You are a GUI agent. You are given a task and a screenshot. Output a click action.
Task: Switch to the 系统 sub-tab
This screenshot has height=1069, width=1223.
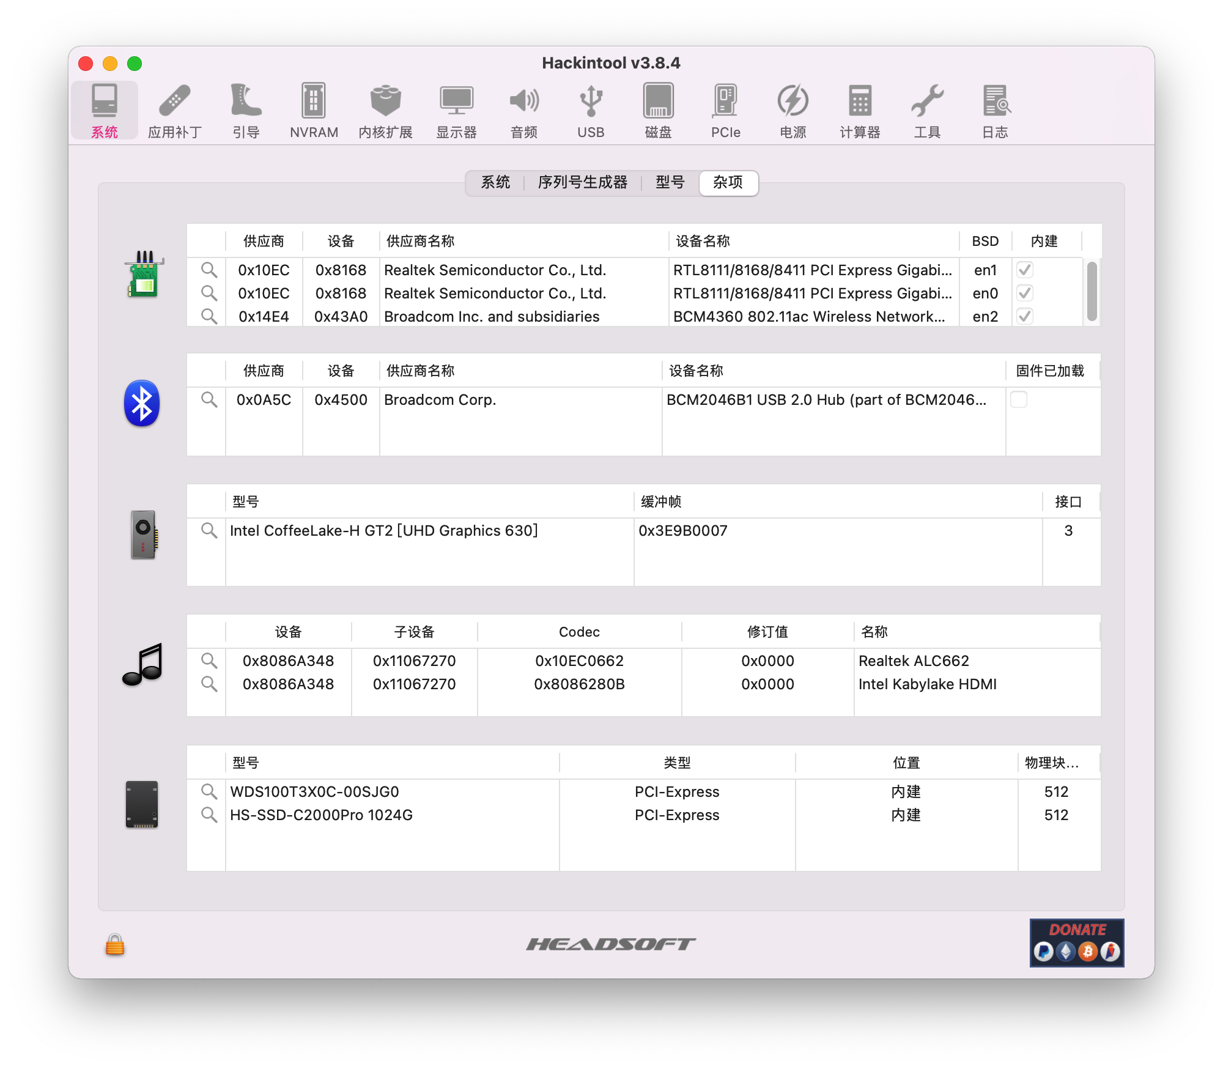point(495,182)
